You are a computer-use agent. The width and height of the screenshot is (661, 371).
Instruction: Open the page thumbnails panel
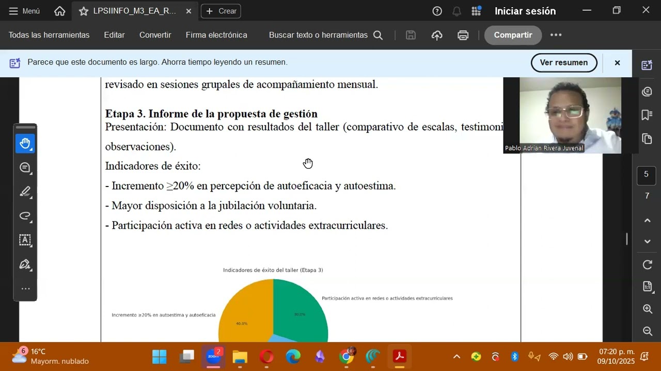click(647, 139)
